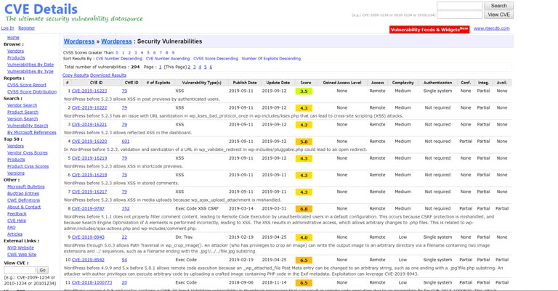Sort by CVE Number Ascending
The height and width of the screenshot is (291, 558).
coord(168,59)
